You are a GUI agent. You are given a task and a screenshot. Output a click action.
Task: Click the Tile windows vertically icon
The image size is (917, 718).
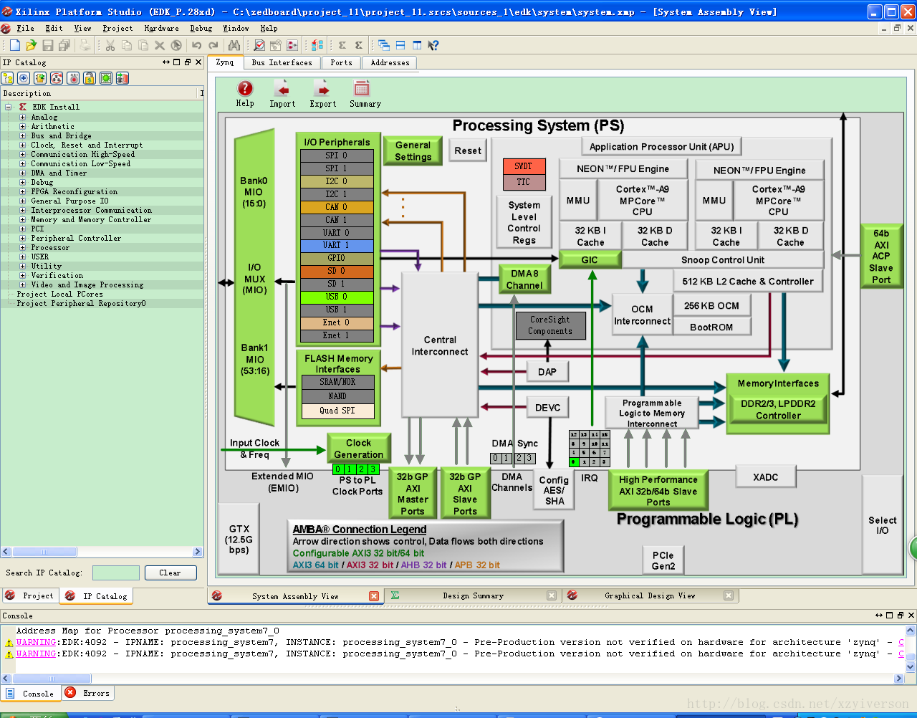(417, 45)
